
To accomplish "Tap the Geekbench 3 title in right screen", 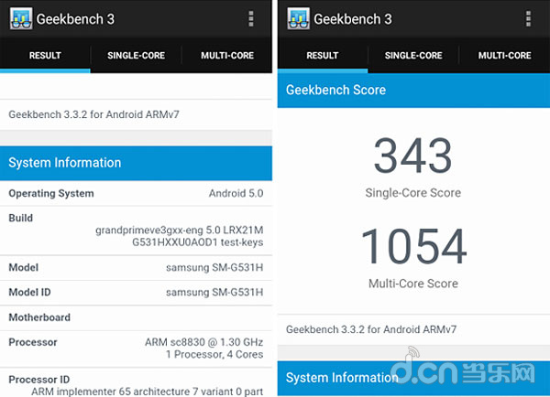I will (353, 19).
